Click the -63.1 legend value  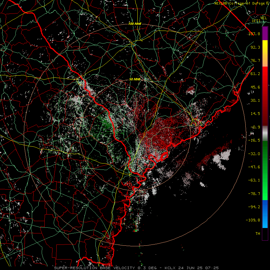[254, 180]
